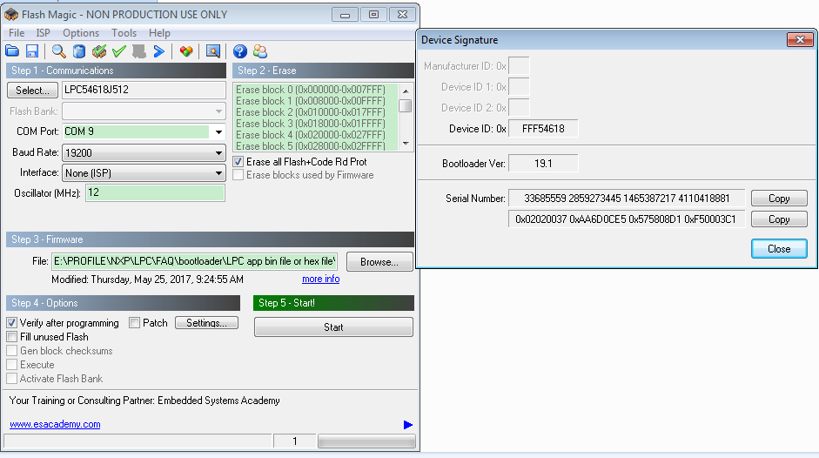819x458 pixels.
Task: Open the Settings... button in Options
Action: click(x=206, y=322)
